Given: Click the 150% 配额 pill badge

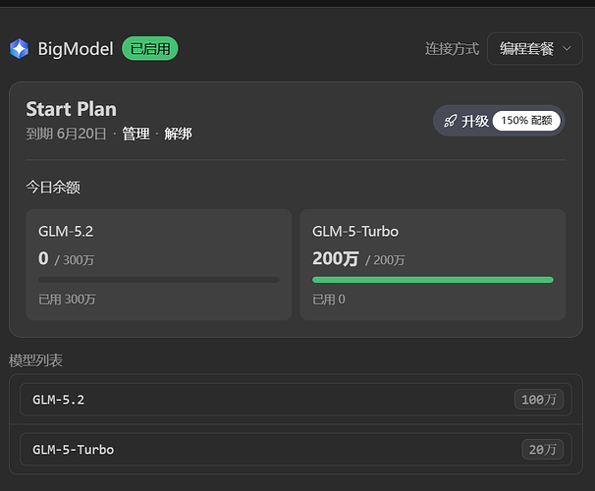Looking at the screenshot, I should pos(526,121).
